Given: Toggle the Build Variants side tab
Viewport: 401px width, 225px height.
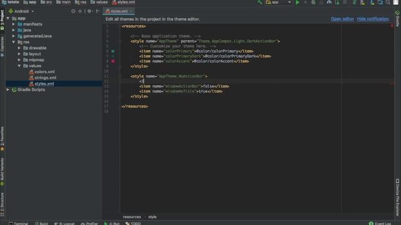Looking at the screenshot, I should point(3,172).
